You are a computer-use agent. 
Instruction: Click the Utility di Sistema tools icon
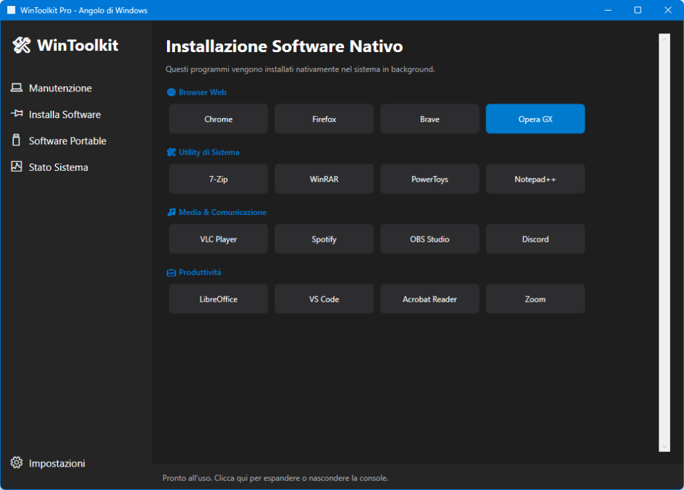(172, 152)
